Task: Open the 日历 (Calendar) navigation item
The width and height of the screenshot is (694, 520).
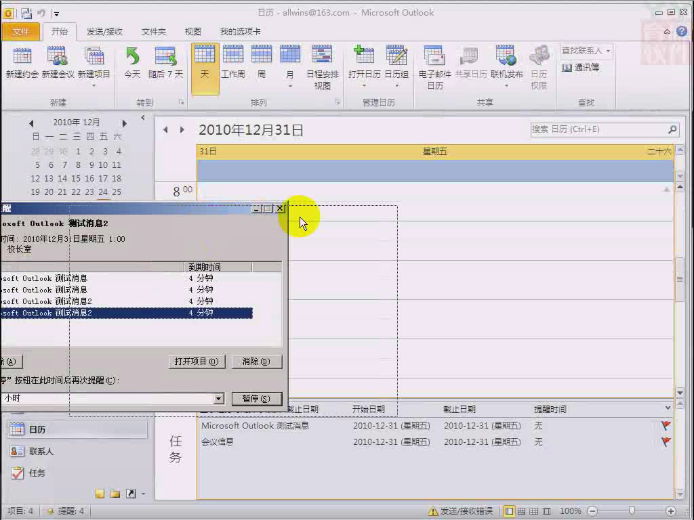Action: 77,429
